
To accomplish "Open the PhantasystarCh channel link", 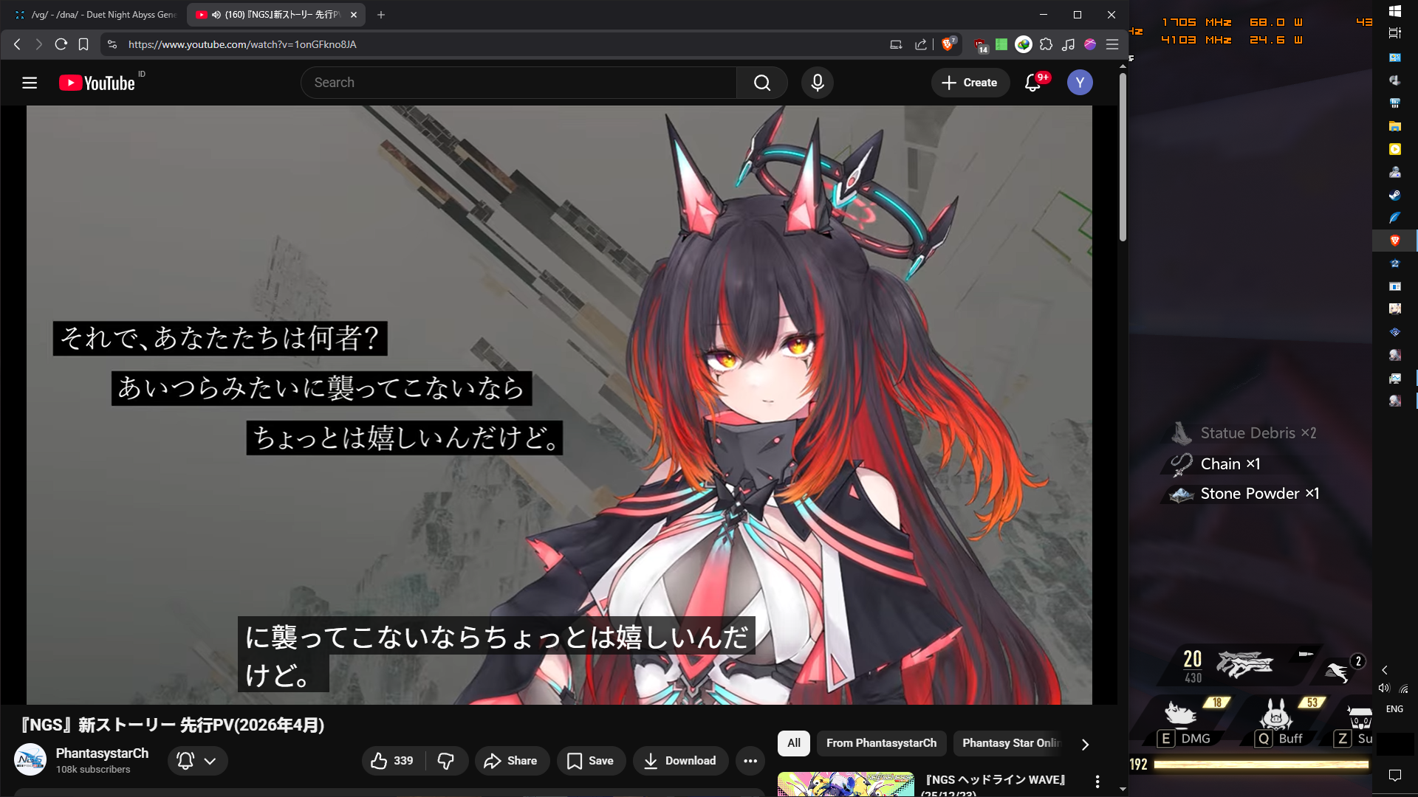I will coord(102,753).
